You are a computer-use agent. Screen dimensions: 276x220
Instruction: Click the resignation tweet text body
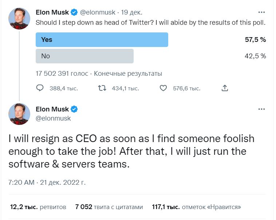tap(131, 152)
